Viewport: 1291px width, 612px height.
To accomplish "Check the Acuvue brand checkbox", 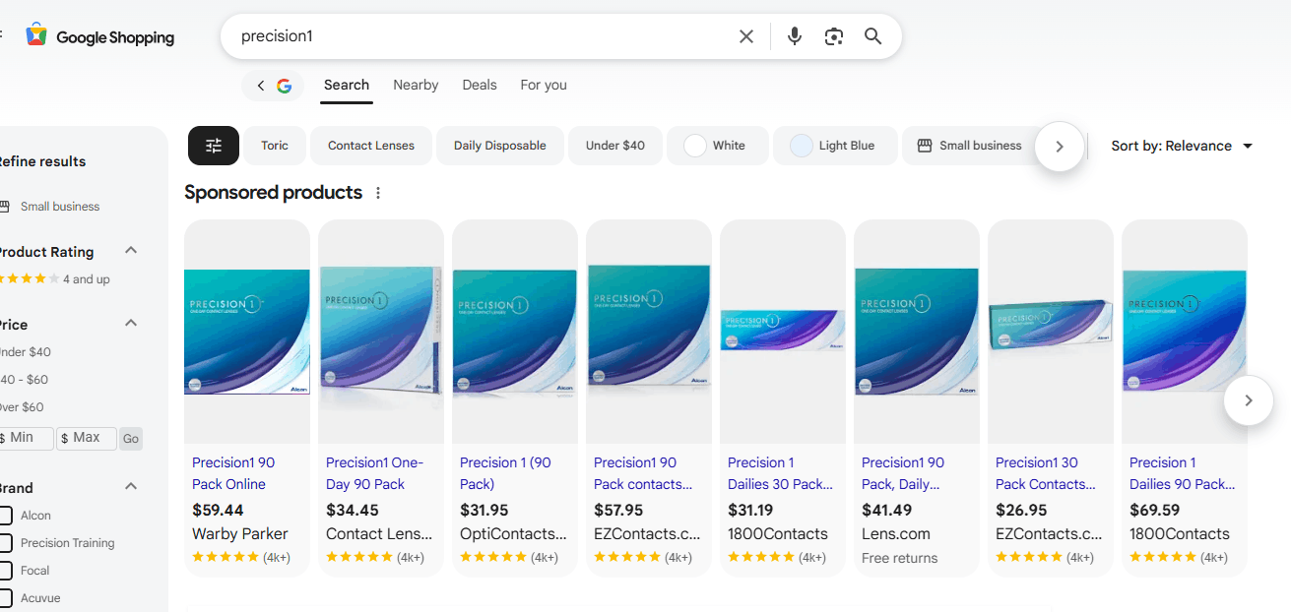I will (6, 598).
